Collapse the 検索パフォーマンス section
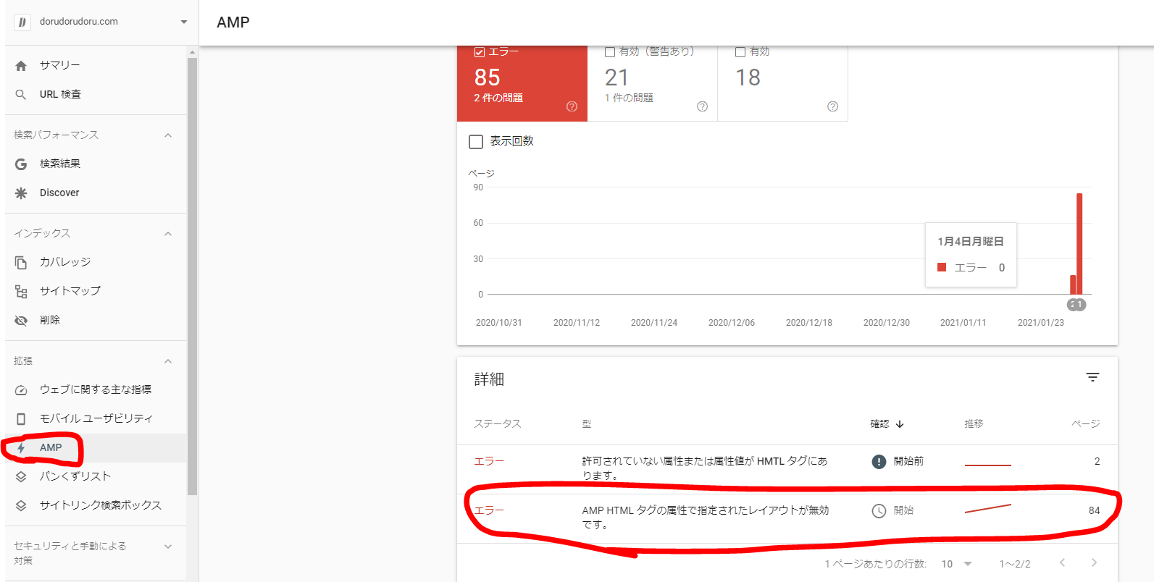This screenshot has width=1154, height=582. click(x=168, y=135)
